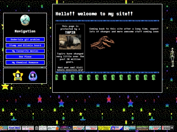Click the Minecraft badge
Screen dimensions: 177x132
(142, 128)
